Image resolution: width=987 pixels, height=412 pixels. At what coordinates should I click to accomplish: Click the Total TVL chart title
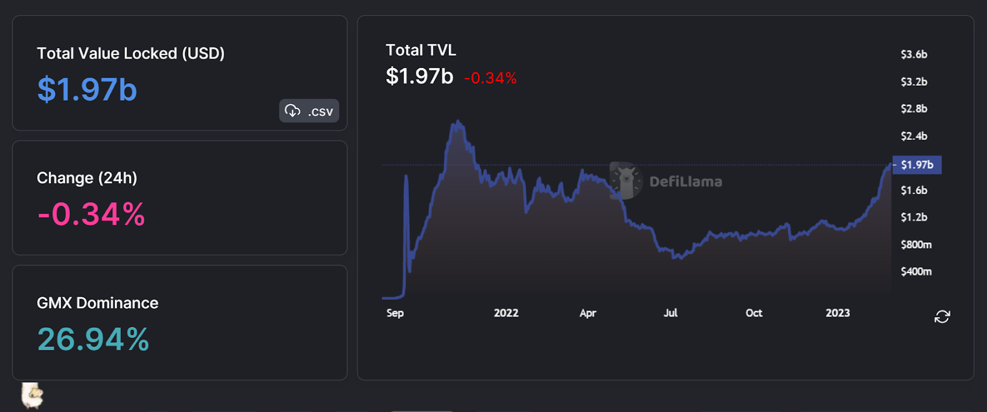coord(421,50)
